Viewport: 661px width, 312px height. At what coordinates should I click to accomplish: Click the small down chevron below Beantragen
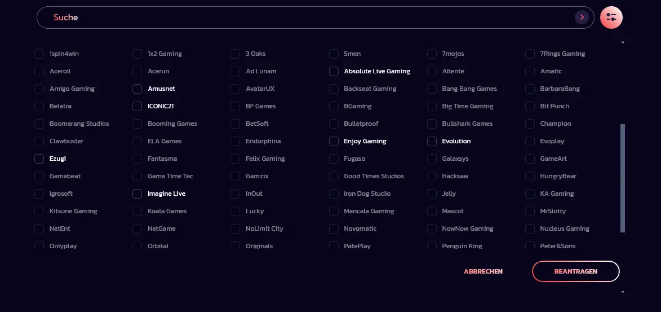[x=623, y=292]
